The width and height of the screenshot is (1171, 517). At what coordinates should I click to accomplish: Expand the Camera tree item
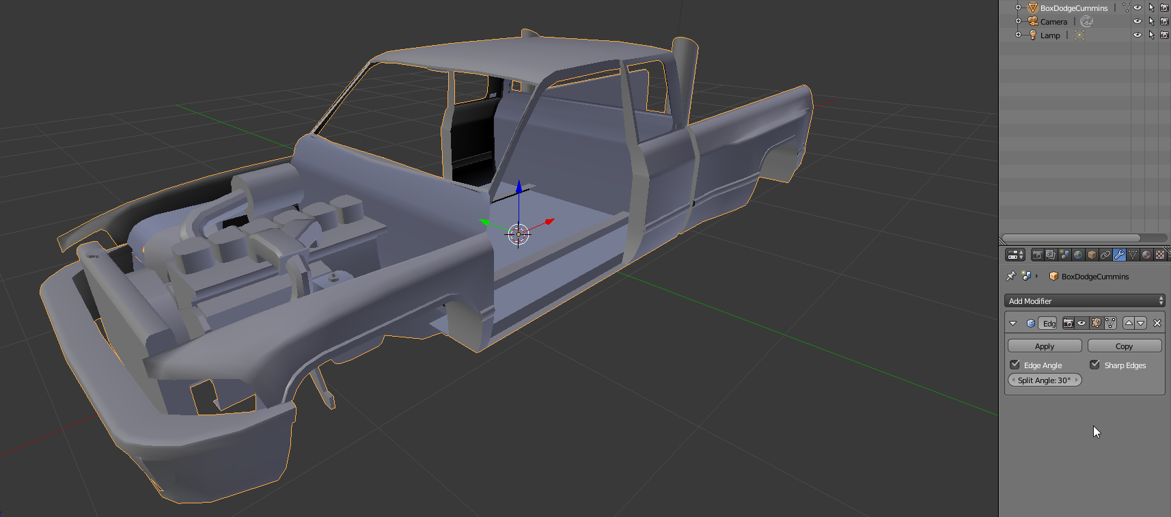1018,21
